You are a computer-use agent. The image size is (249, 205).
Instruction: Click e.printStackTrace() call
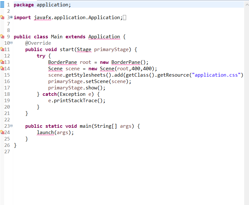(77, 101)
